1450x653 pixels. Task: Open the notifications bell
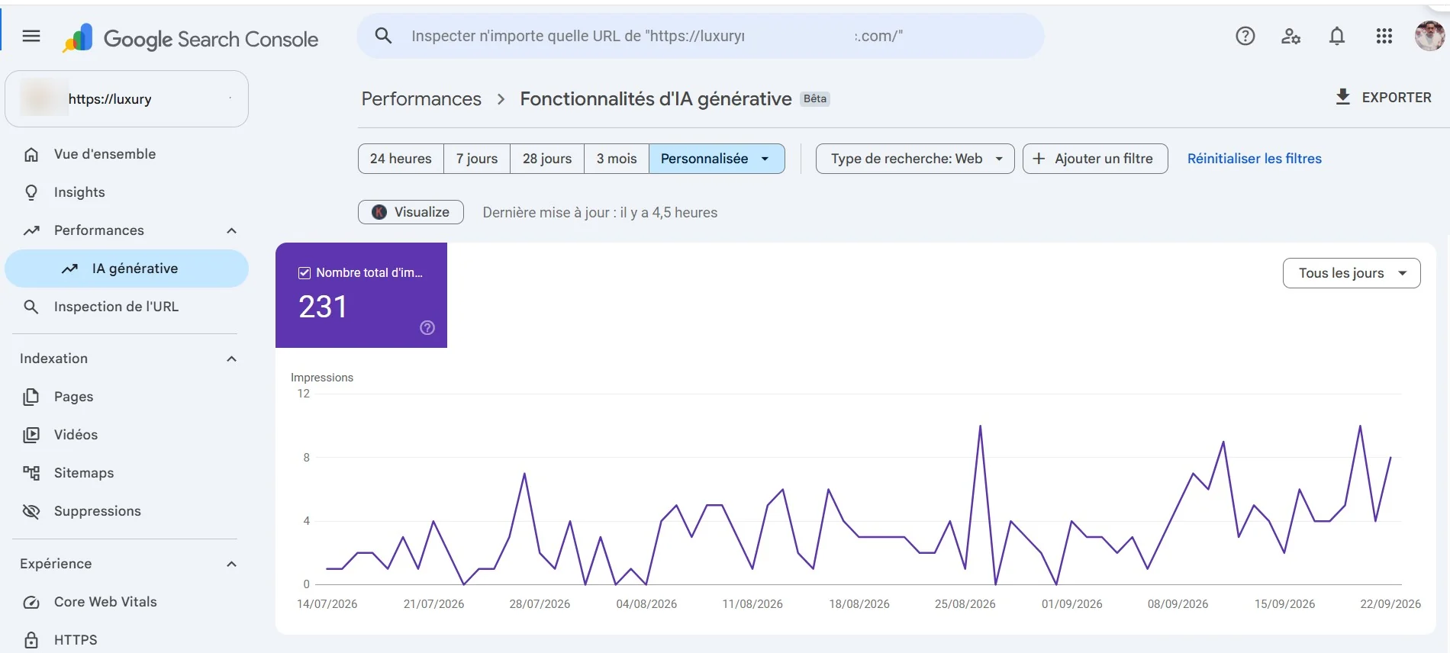pyautogui.click(x=1337, y=36)
